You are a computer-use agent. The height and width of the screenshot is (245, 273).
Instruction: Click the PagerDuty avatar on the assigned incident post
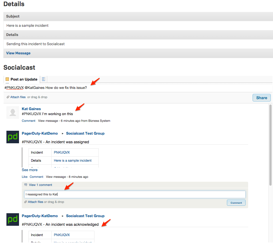(13, 137)
